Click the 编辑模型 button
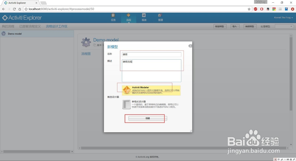This screenshot has height=161, width=296. [250, 26]
